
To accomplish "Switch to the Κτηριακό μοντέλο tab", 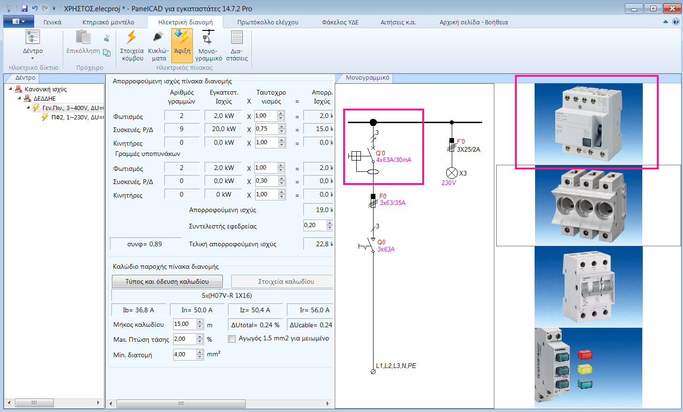I will [x=108, y=22].
